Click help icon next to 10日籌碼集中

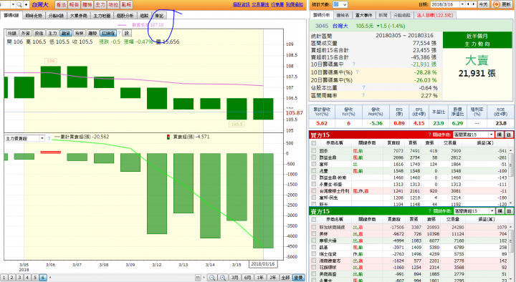click(x=354, y=64)
